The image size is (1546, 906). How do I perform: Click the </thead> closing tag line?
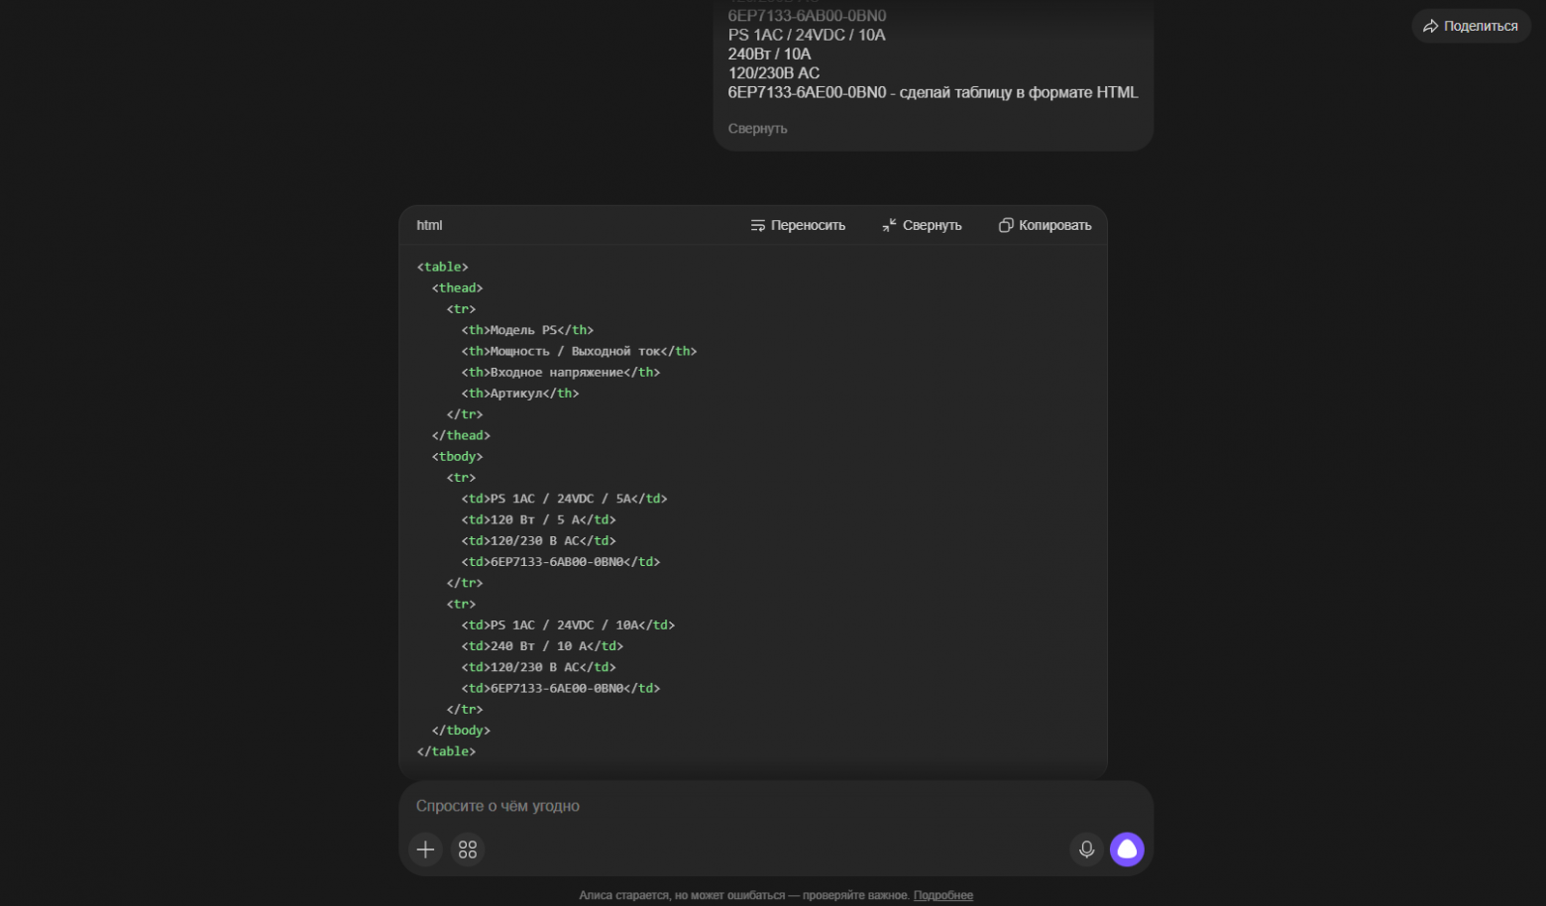(x=461, y=435)
